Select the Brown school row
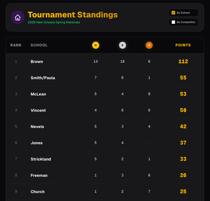 coord(37,62)
